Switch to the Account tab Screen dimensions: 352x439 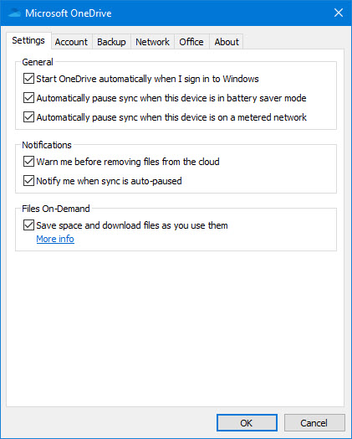[x=71, y=42]
